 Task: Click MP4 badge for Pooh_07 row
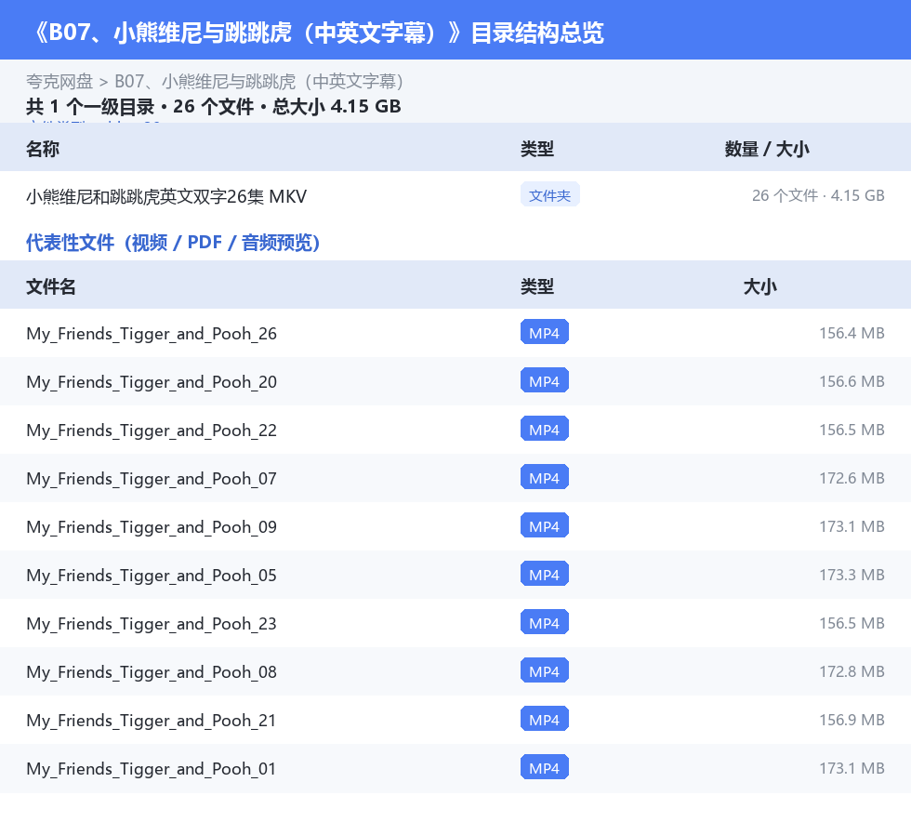(545, 477)
